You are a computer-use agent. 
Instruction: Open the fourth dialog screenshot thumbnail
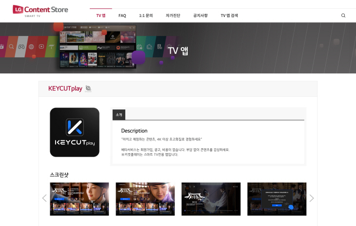click(x=277, y=199)
